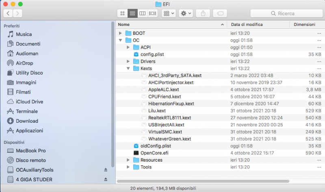Open AirDrop in the sidebar
The image size is (325, 192).
(20, 63)
